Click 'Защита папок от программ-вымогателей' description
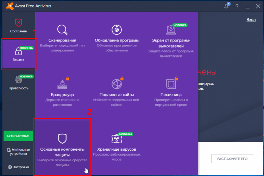The height and width of the screenshot is (176, 264). (x=171, y=54)
